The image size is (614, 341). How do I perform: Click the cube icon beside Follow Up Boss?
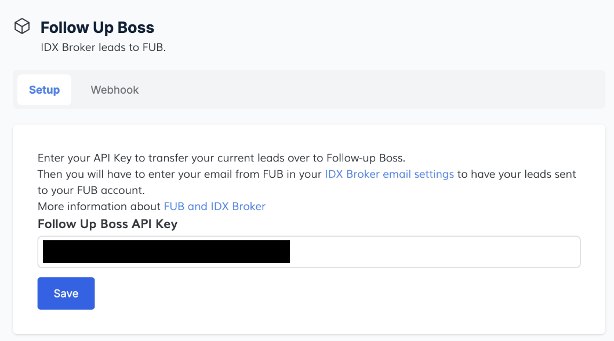(22, 27)
